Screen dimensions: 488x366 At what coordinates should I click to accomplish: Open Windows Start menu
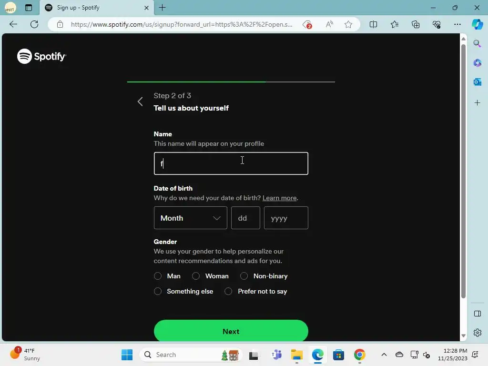pyautogui.click(x=127, y=355)
